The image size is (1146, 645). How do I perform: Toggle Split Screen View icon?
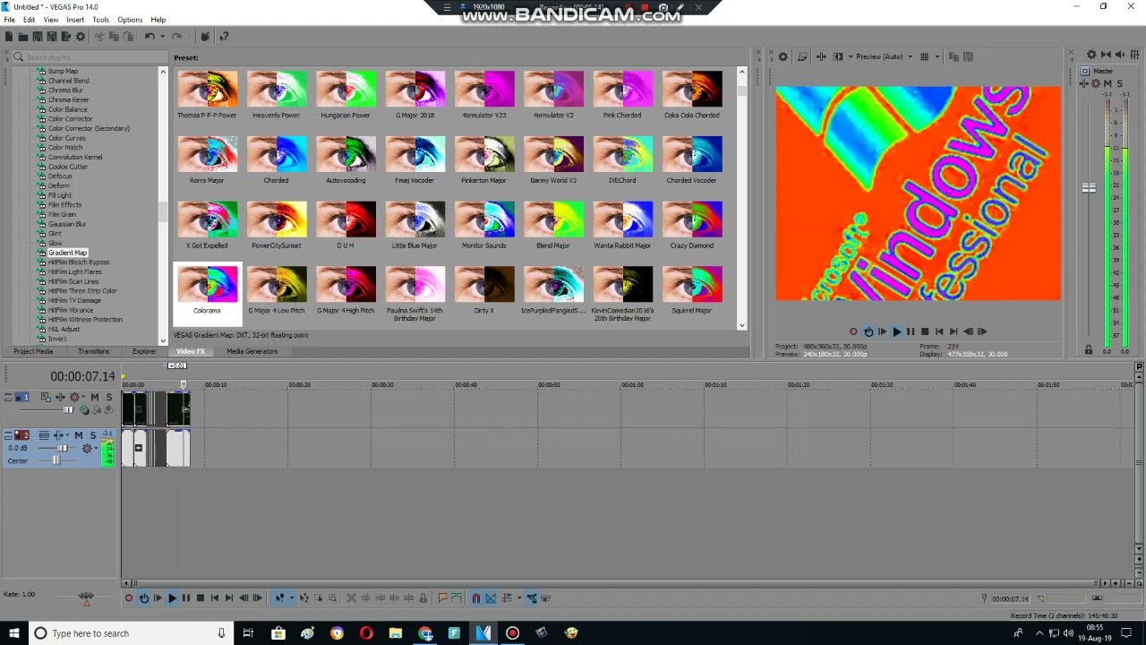pos(838,56)
